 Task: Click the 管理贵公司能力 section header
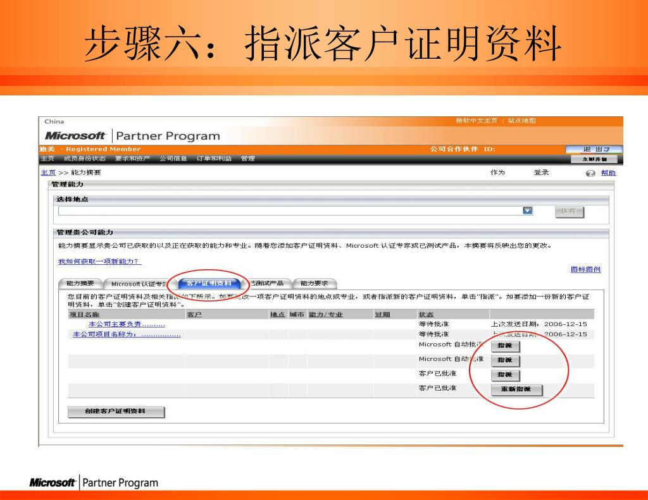[x=85, y=233]
